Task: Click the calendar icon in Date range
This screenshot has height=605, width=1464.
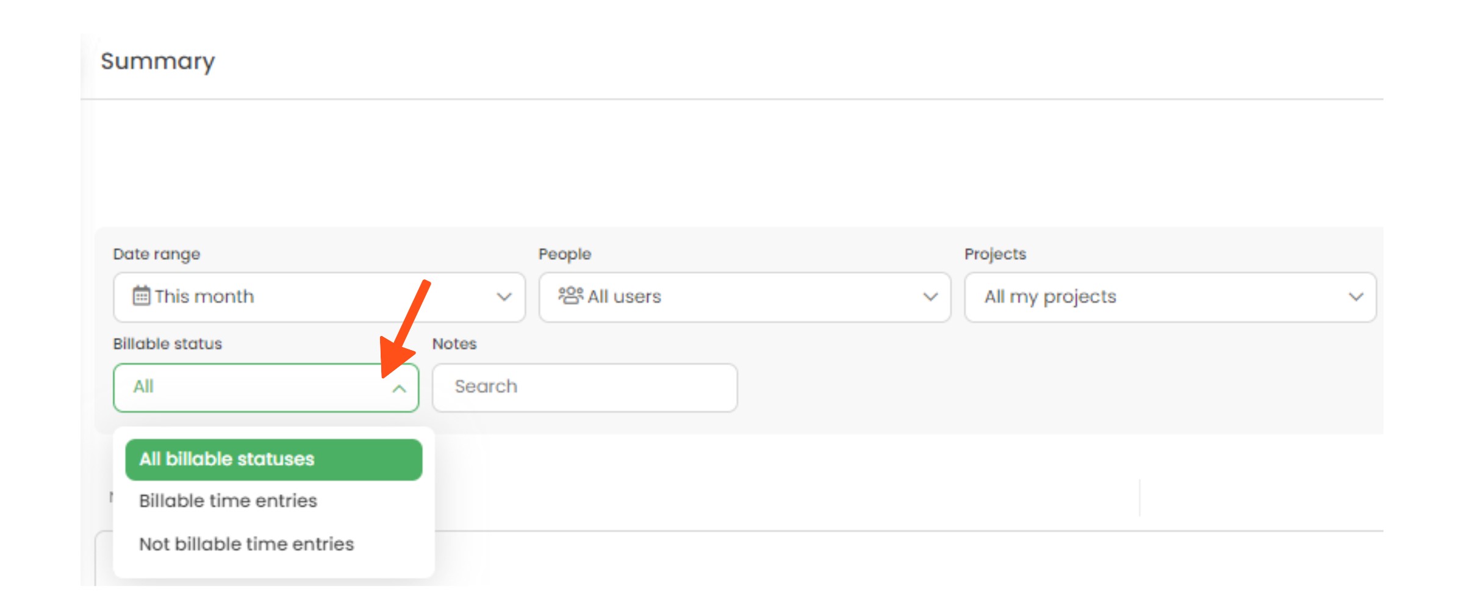Action: point(141,296)
